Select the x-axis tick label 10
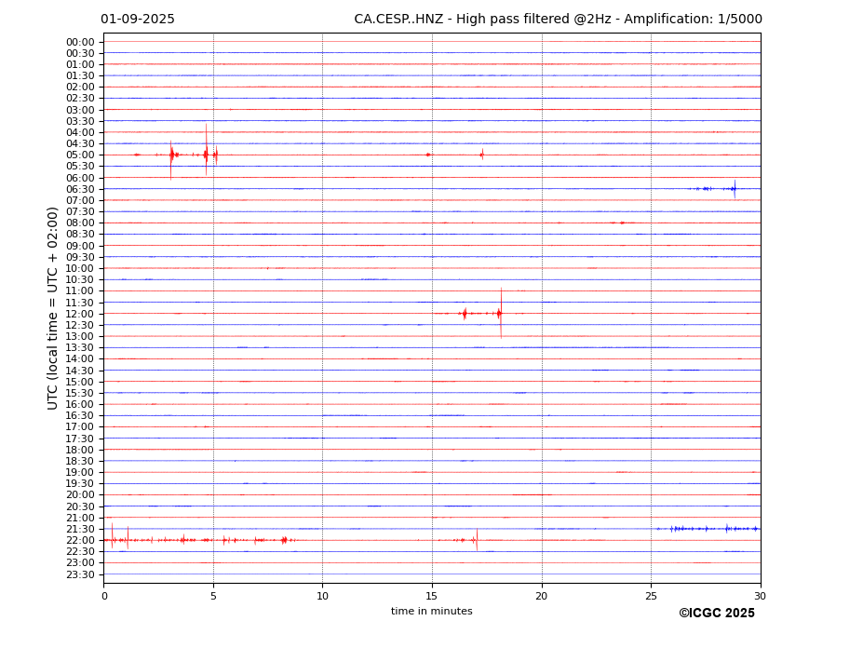Viewport: 863px width, 648px height. (322, 596)
